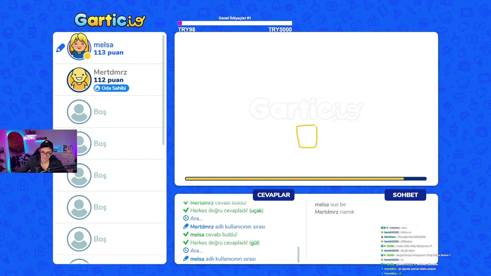
Task: Click the clock icon of the last 'Ara...' line
Action: 186,250
